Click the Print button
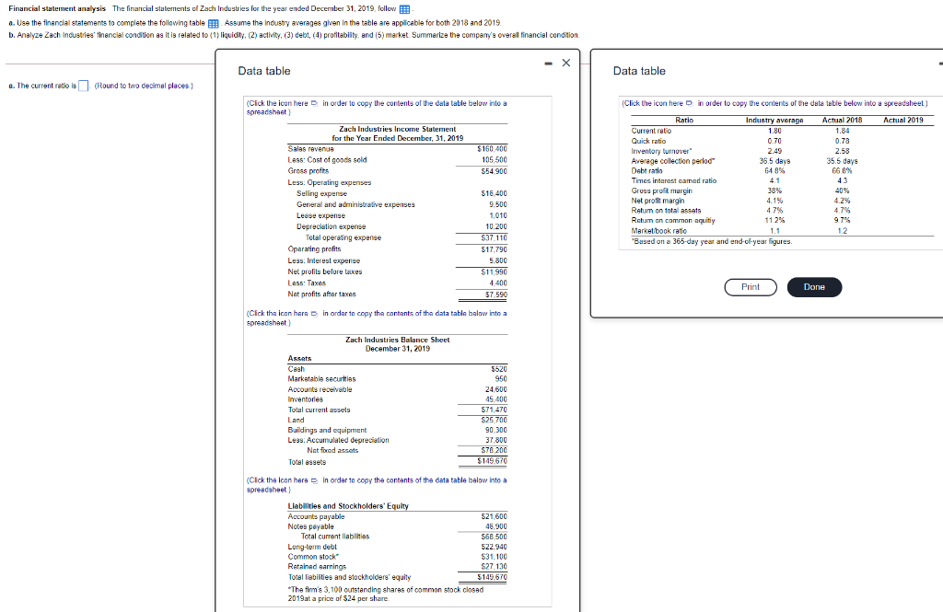This screenshot has height=612, width=943. [750, 286]
